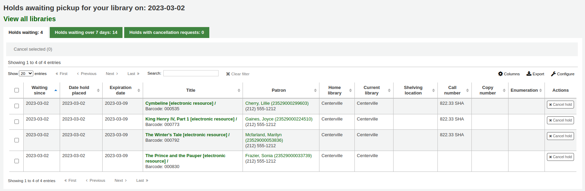Image resolution: width=585 pixels, height=191 pixels.
Task: Cancel hold for King Henry IV, Part 1
Action: 560,120
